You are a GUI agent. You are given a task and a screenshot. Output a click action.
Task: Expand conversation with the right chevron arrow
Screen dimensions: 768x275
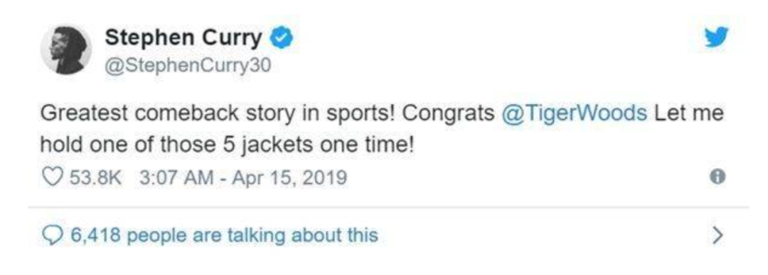point(718,236)
